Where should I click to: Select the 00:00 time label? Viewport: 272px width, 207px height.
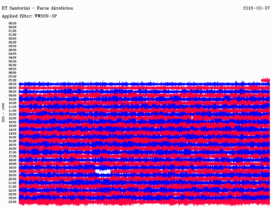(x=12, y=23)
